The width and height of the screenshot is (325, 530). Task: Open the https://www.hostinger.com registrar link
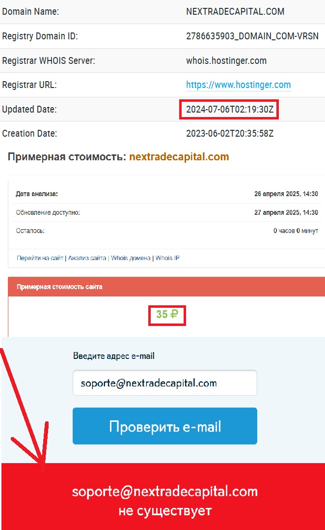[x=238, y=85]
